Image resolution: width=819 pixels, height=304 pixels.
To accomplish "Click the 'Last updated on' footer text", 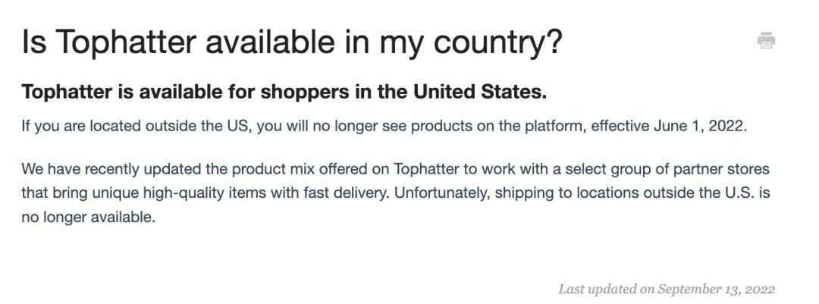I will (x=607, y=289).
